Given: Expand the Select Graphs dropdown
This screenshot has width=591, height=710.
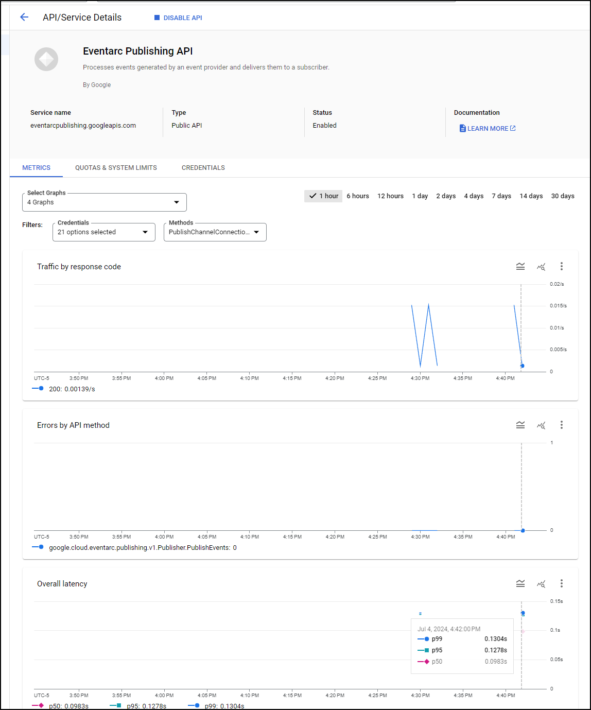Looking at the screenshot, I should (x=105, y=202).
